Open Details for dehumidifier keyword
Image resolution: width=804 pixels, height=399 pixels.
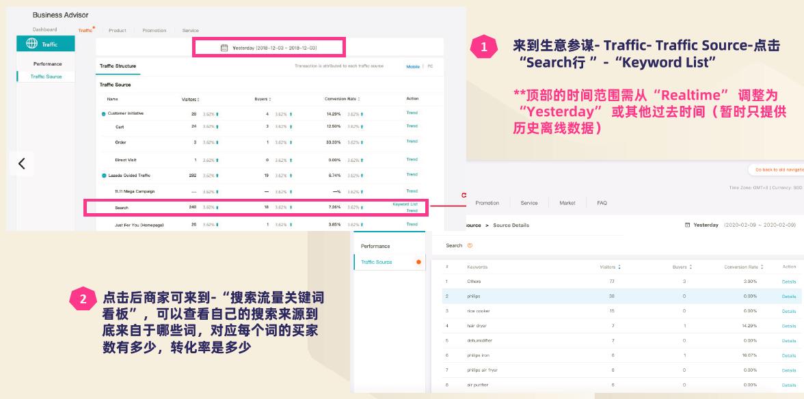point(789,341)
